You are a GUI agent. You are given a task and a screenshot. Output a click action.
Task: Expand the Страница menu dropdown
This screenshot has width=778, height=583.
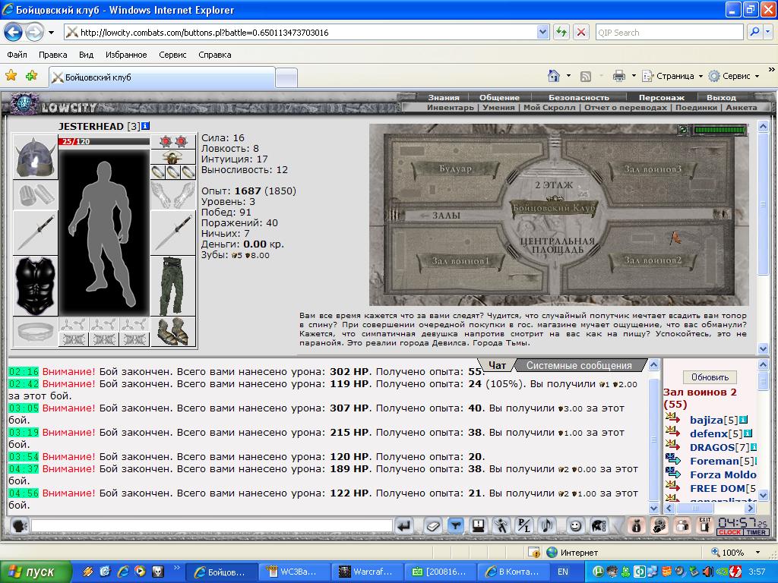(x=701, y=77)
